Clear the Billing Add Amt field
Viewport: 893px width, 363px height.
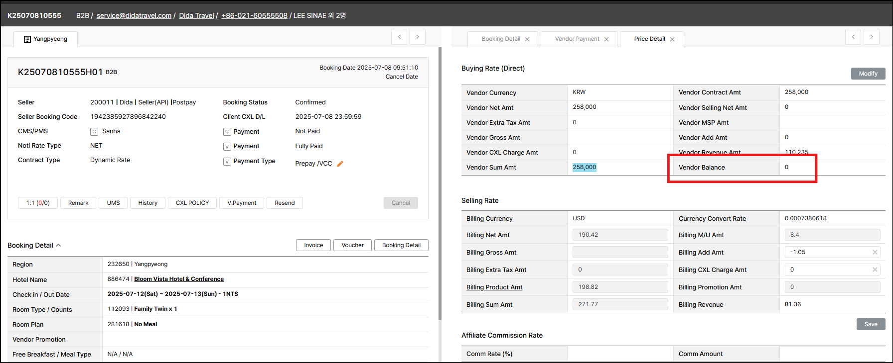875,252
